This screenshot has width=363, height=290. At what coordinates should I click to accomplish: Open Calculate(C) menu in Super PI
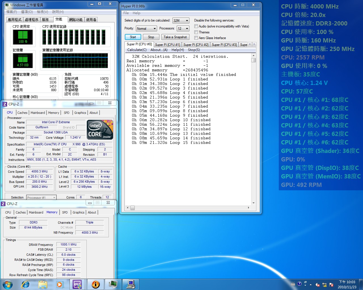[x=137, y=50]
